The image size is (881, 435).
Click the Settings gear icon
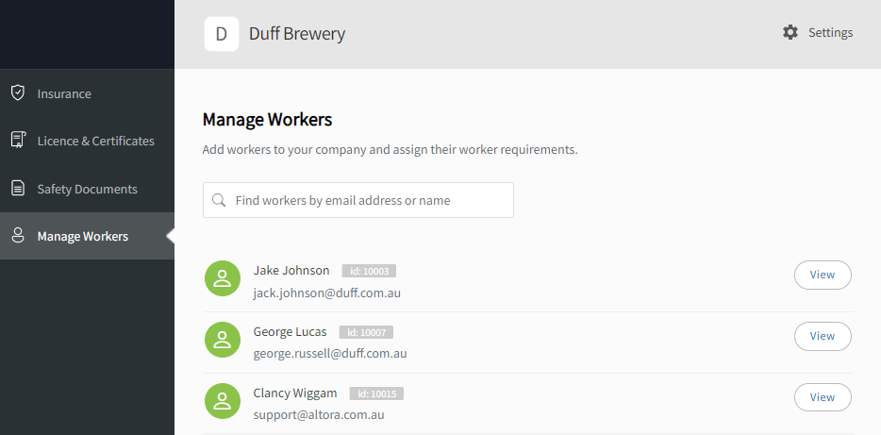click(x=790, y=32)
